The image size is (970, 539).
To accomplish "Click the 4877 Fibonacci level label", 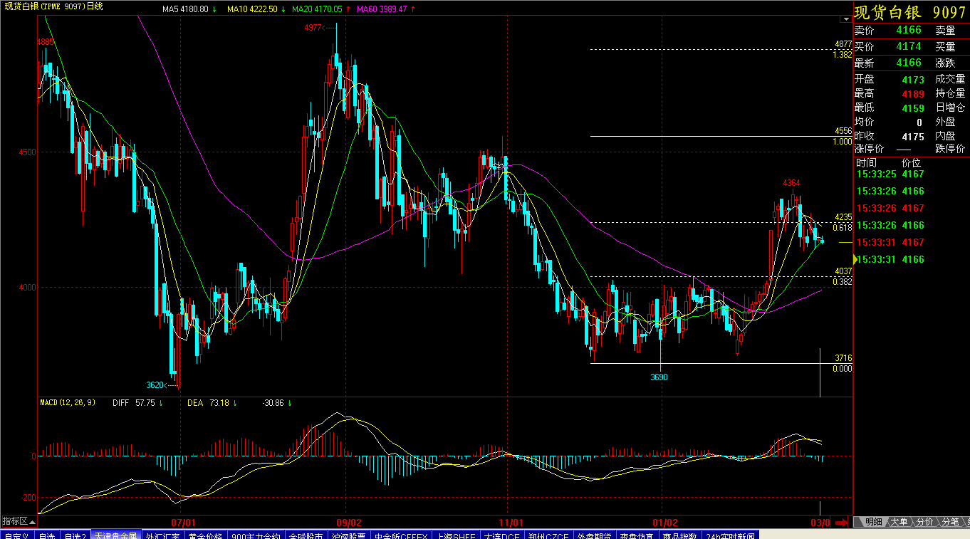I will (x=843, y=45).
